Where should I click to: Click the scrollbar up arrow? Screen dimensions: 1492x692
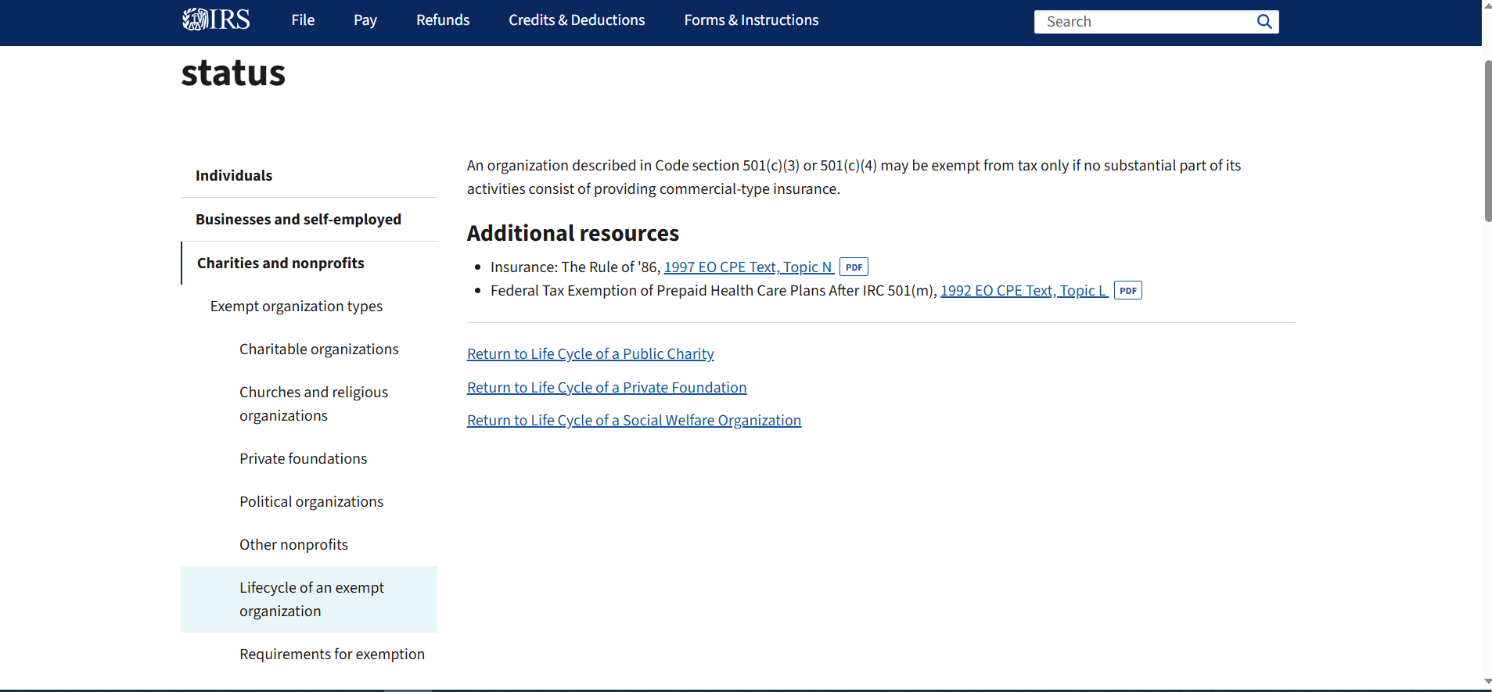tap(1487, 5)
